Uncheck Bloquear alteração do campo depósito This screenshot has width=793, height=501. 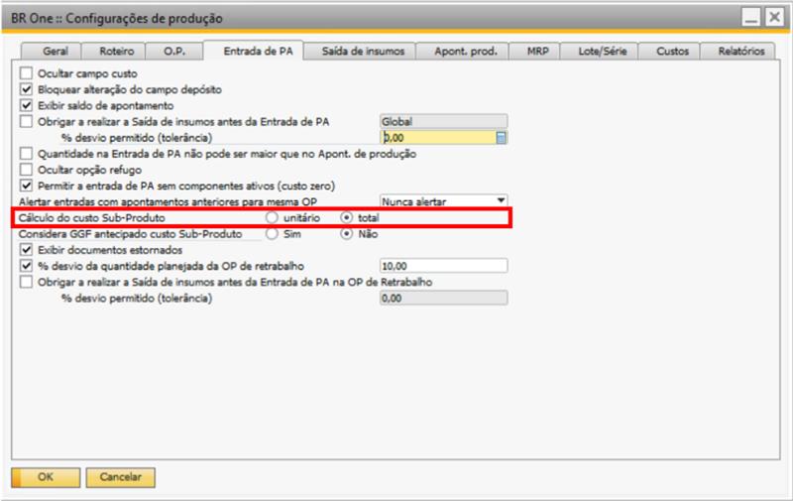[x=27, y=89]
